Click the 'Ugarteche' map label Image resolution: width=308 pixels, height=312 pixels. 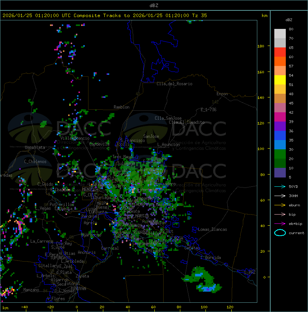[x=91, y=235]
